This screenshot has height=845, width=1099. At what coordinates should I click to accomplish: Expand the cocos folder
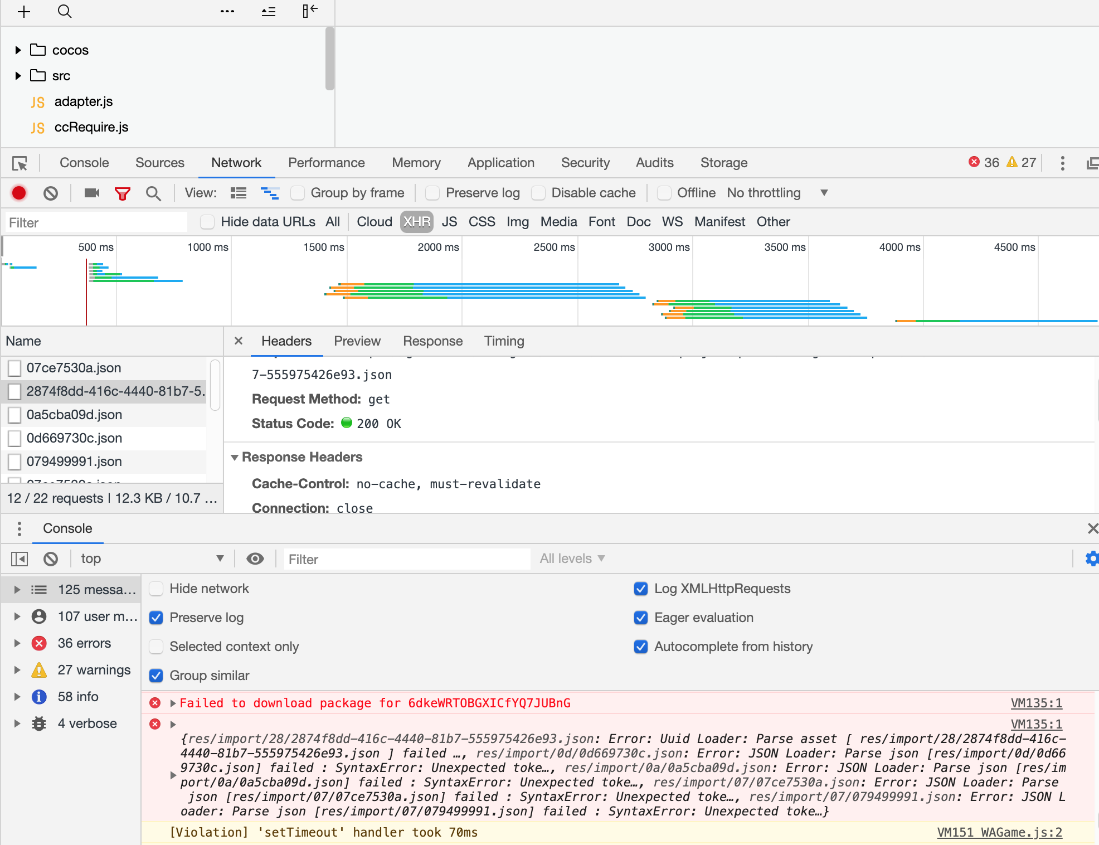[x=18, y=50]
